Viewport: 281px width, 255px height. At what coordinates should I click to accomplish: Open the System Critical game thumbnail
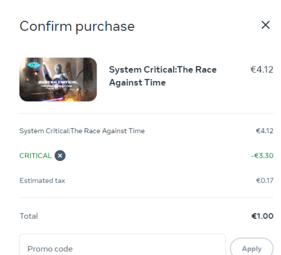coord(58,79)
